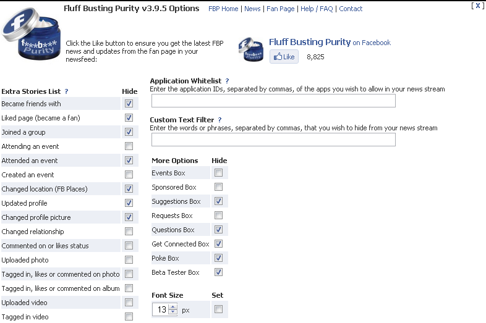Click the Contact link
The image size is (486, 323).
[x=351, y=9]
